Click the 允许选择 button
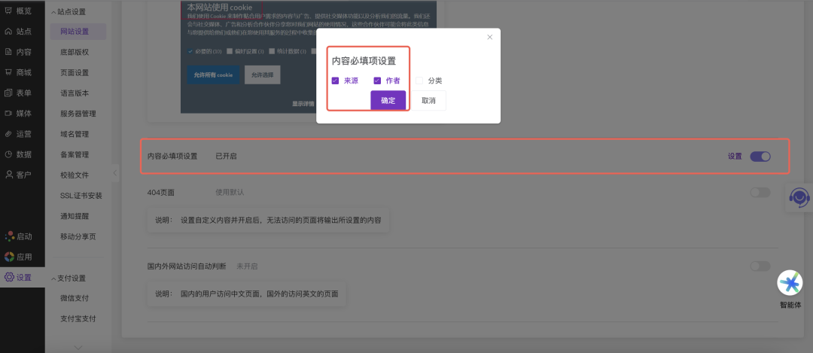Viewport: 813px width, 353px height. coord(263,75)
